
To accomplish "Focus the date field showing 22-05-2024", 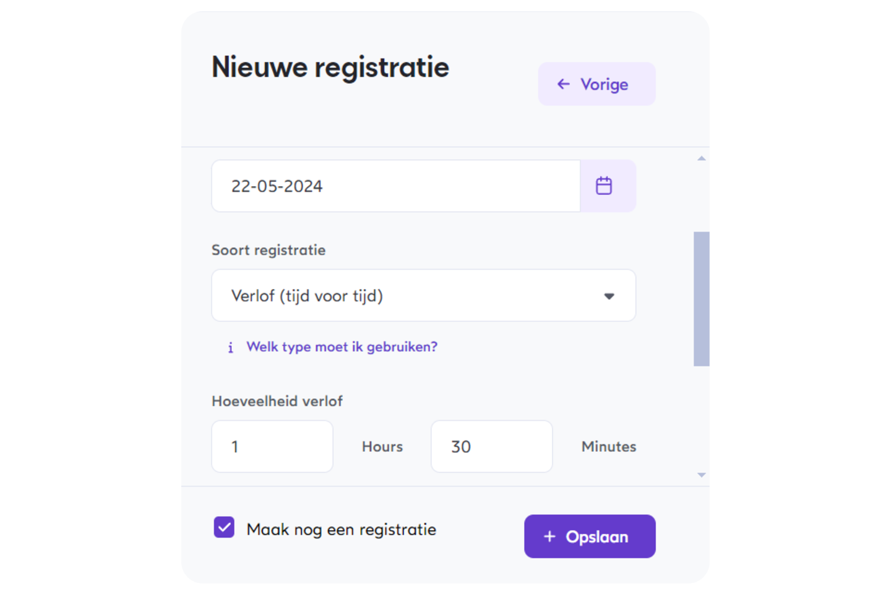I will 396,186.
